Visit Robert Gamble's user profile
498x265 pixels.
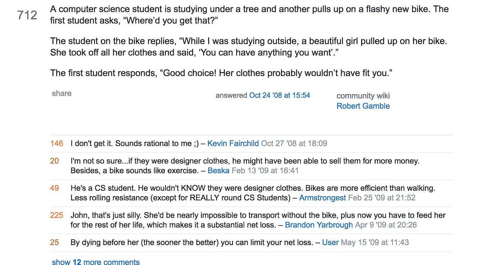(x=363, y=106)
